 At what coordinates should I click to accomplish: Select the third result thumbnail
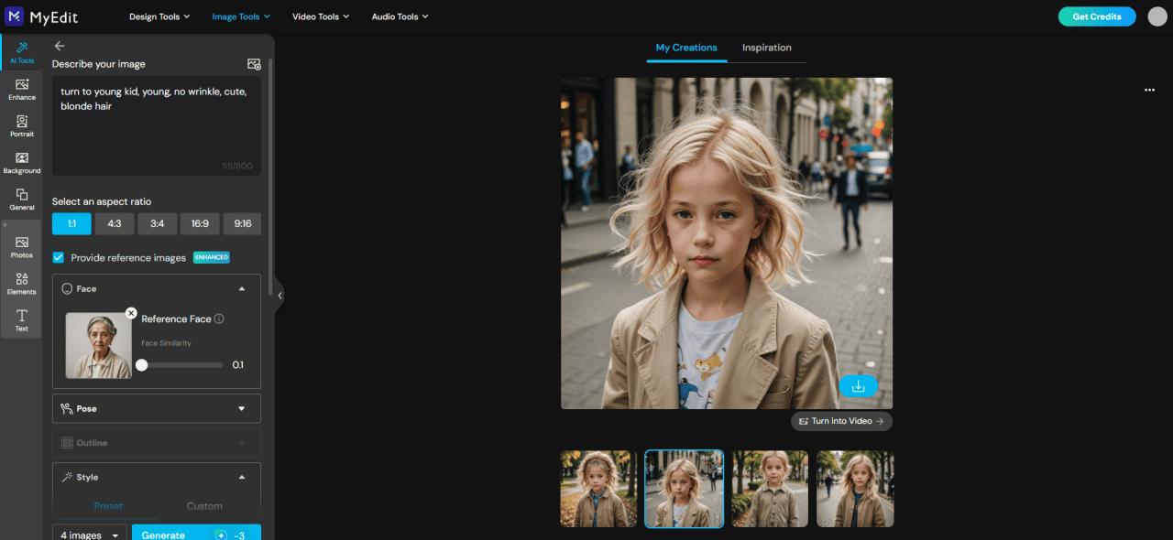click(770, 489)
